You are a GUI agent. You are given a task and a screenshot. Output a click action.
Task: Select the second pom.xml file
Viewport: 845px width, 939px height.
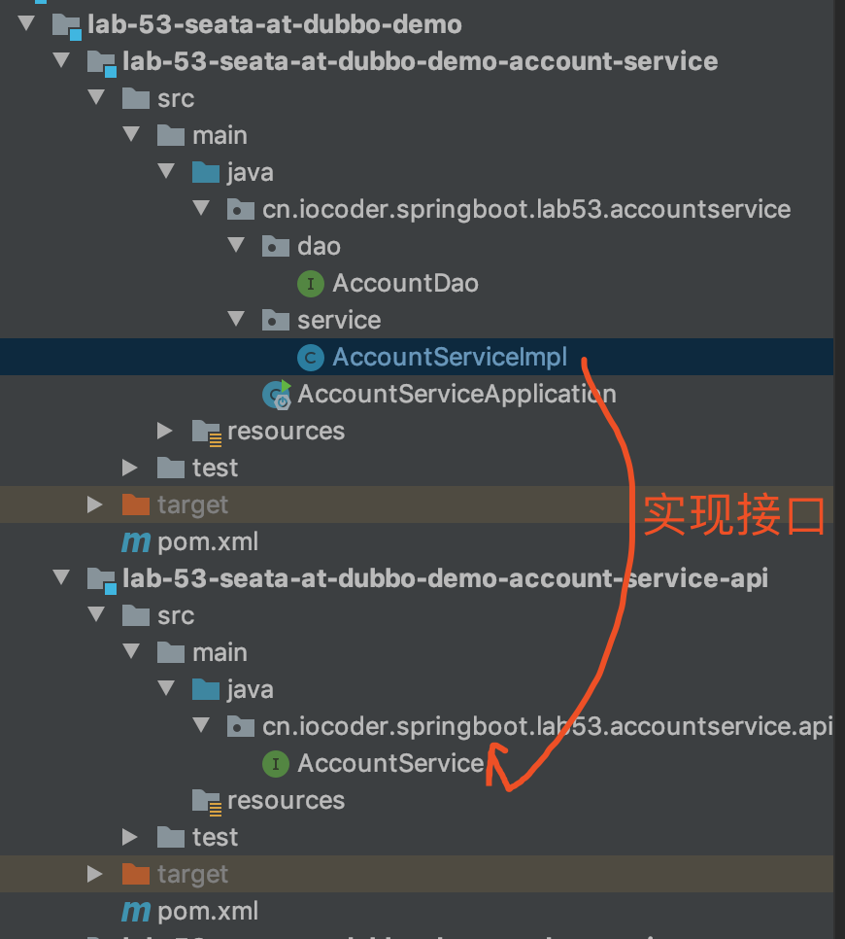pos(208,911)
